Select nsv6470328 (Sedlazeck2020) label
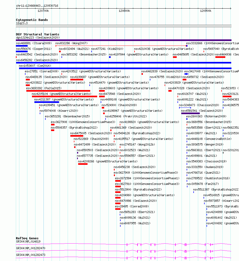239x261 pixels. [189, 88]
